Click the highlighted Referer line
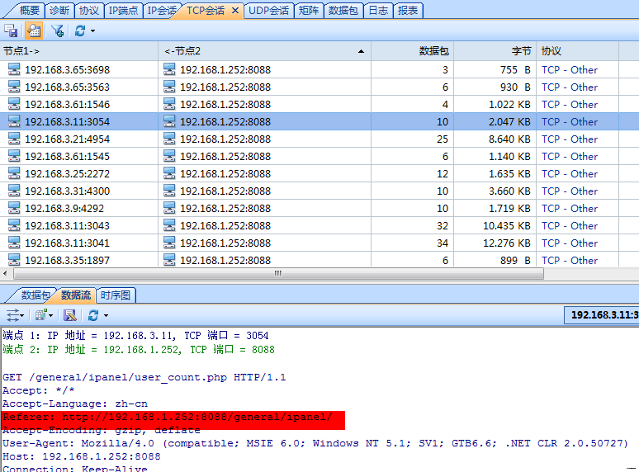Image resolution: width=639 pixels, height=472 pixels. [x=167, y=417]
